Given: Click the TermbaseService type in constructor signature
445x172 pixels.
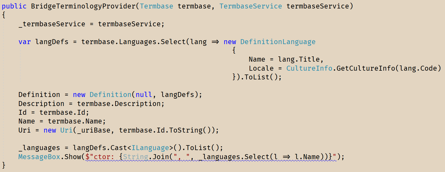Looking at the screenshot, I should pyautogui.click(x=250, y=6).
